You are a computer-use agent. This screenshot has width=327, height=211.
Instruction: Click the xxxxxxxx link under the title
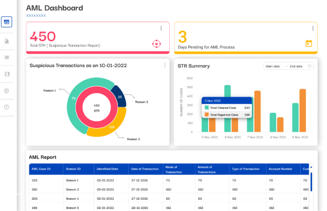click(36, 15)
